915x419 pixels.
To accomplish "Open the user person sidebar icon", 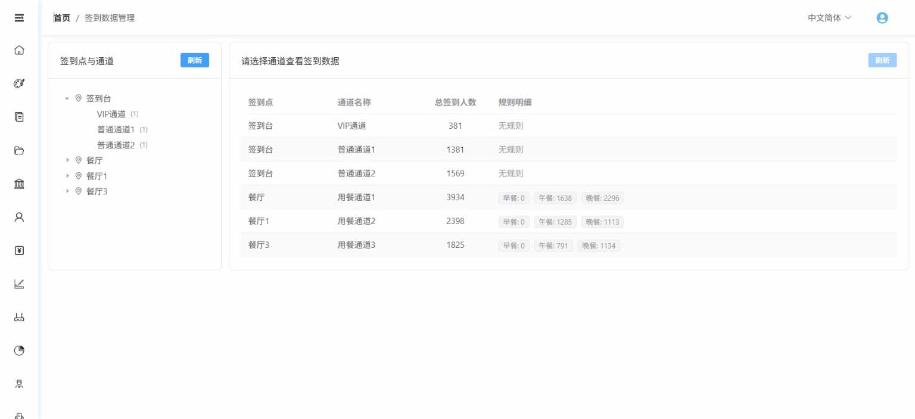I will click(x=19, y=217).
